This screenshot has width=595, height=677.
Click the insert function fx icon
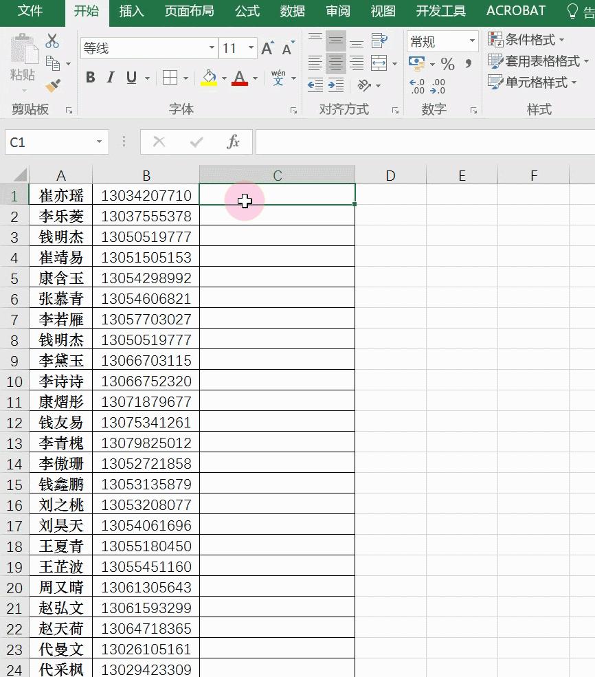[233, 142]
